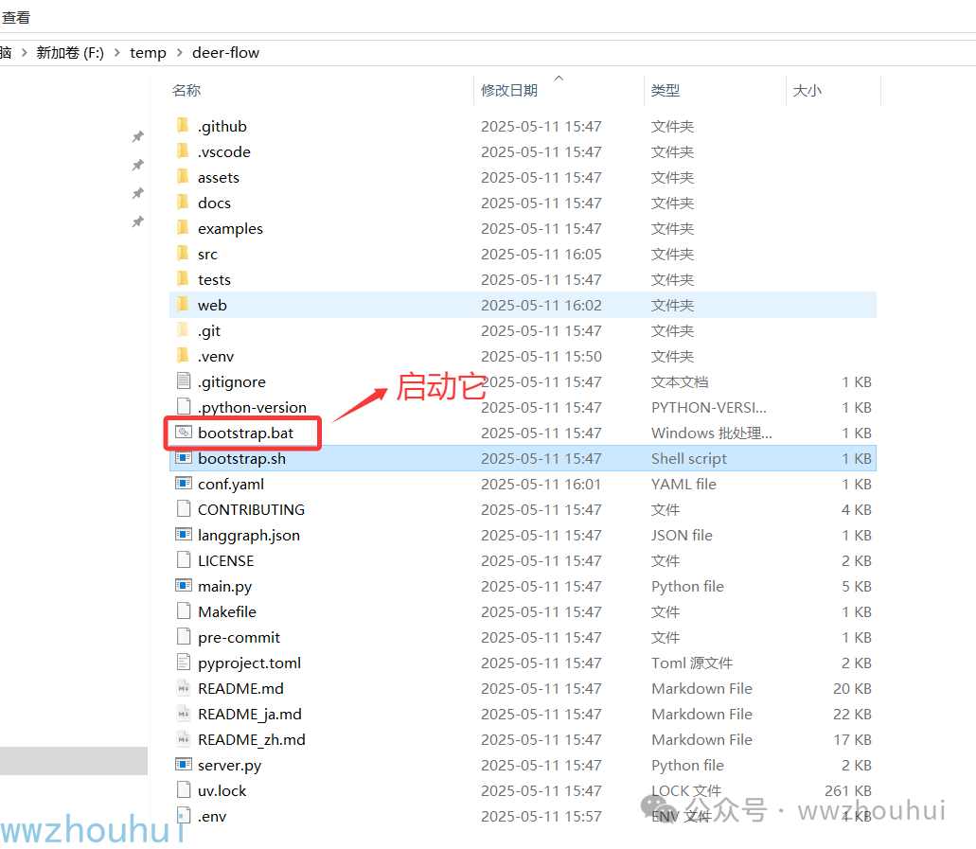Open the 查看 ribbon tab
The width and height of the screenshot is (976, 849).
coord(15,17)
